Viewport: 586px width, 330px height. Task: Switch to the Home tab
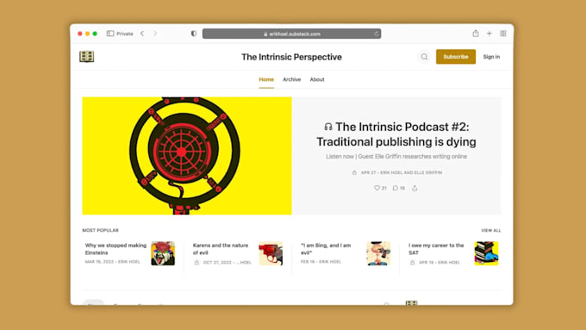(x=266, y=79)
